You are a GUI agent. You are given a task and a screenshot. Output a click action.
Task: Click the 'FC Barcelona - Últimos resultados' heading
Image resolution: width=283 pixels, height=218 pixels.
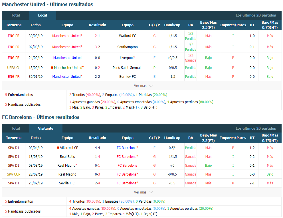(x=41, y=117)
